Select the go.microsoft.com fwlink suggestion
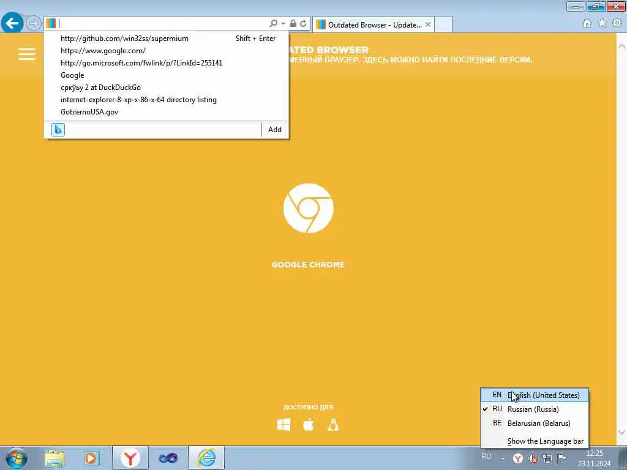The image size is (627, 470). [x=167, y=63]
